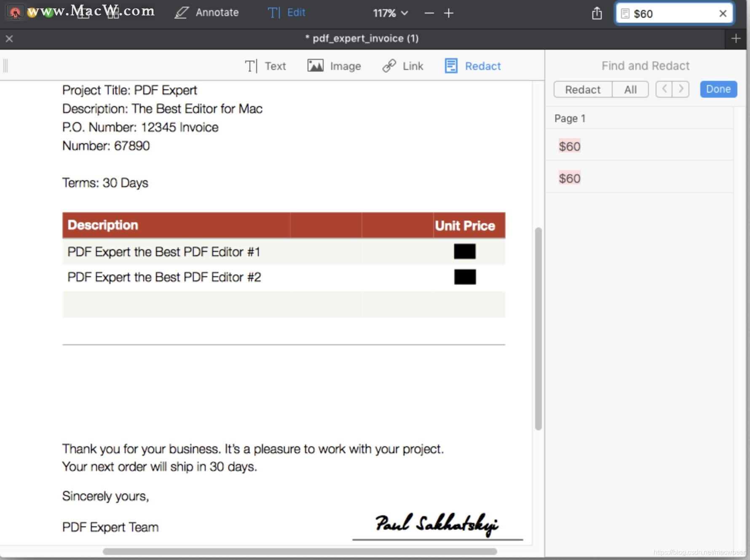750x560 pixels.
Task: Zoom out with the minus button
Action: [429, 13]
